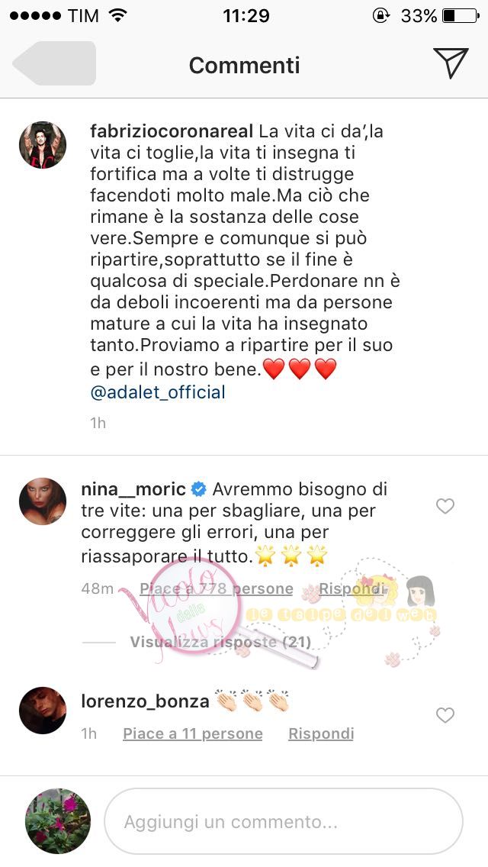Expand Visualizza risposte (21)

(220, 641)
